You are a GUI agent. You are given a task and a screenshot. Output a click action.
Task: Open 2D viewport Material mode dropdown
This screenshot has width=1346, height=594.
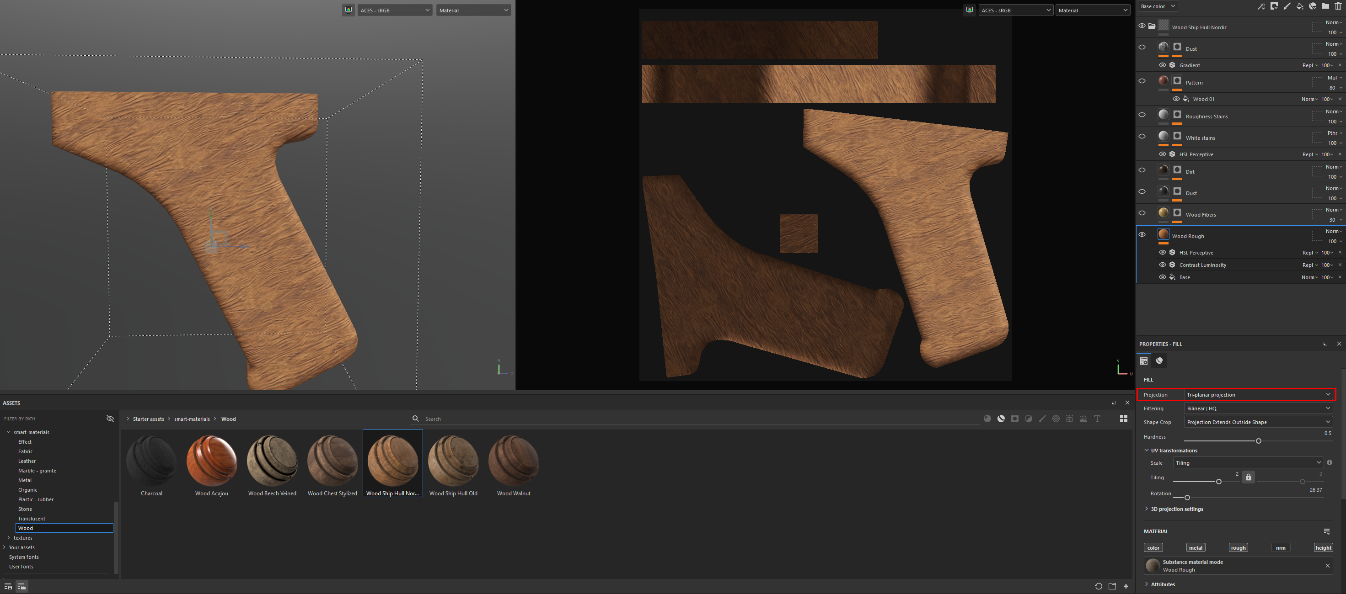point(1093,10)
